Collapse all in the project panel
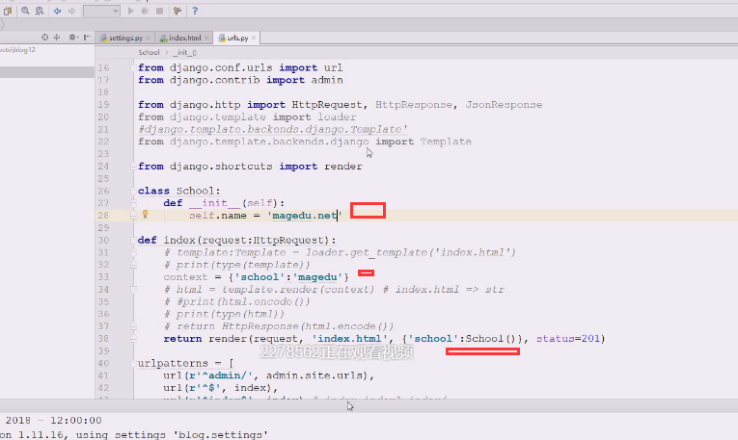This screenshot has height=440, width=738. click(x=57, y=38)
